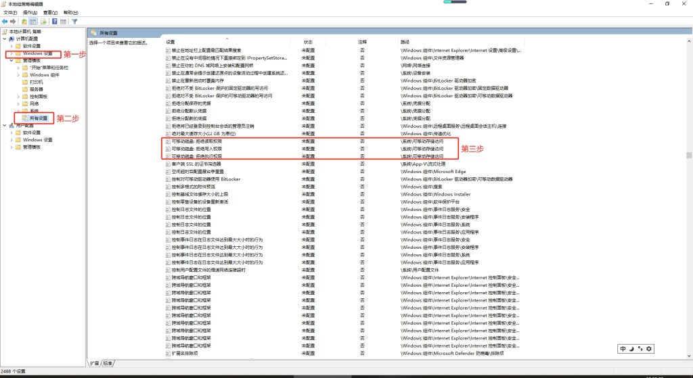Click policy icon beside 客户端 SSL 的证书筛选器
The width and height of the screenshot is (693, 378).
coord(168,164)
